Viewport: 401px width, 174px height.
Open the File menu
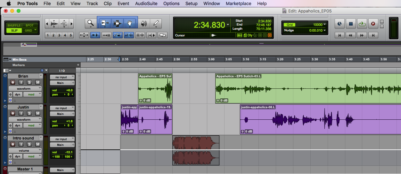[x=47, y=4]
